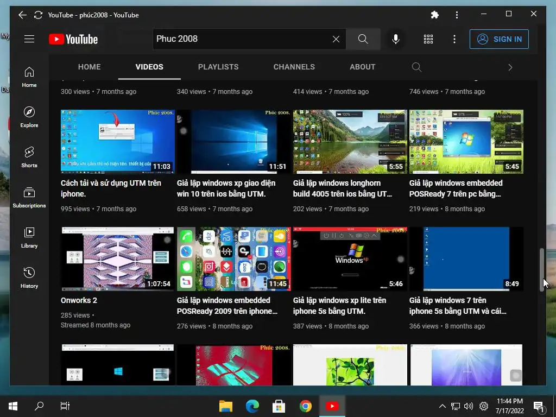The width and height of the screenshot is (556, 417).
Task: Launch File Explorer from the taskbar
Action: [x=225, y=406]
